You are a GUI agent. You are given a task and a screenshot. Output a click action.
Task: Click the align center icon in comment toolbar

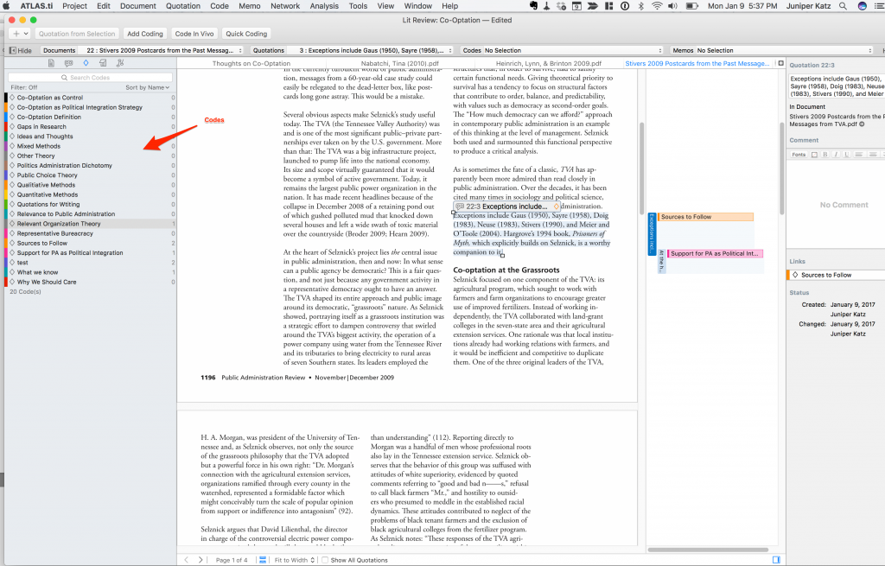[873, 154]
